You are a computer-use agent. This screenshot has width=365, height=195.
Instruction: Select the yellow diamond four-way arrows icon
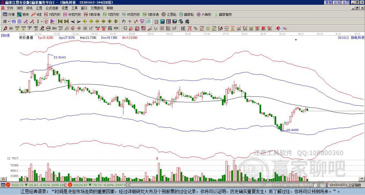pos(116,22)
